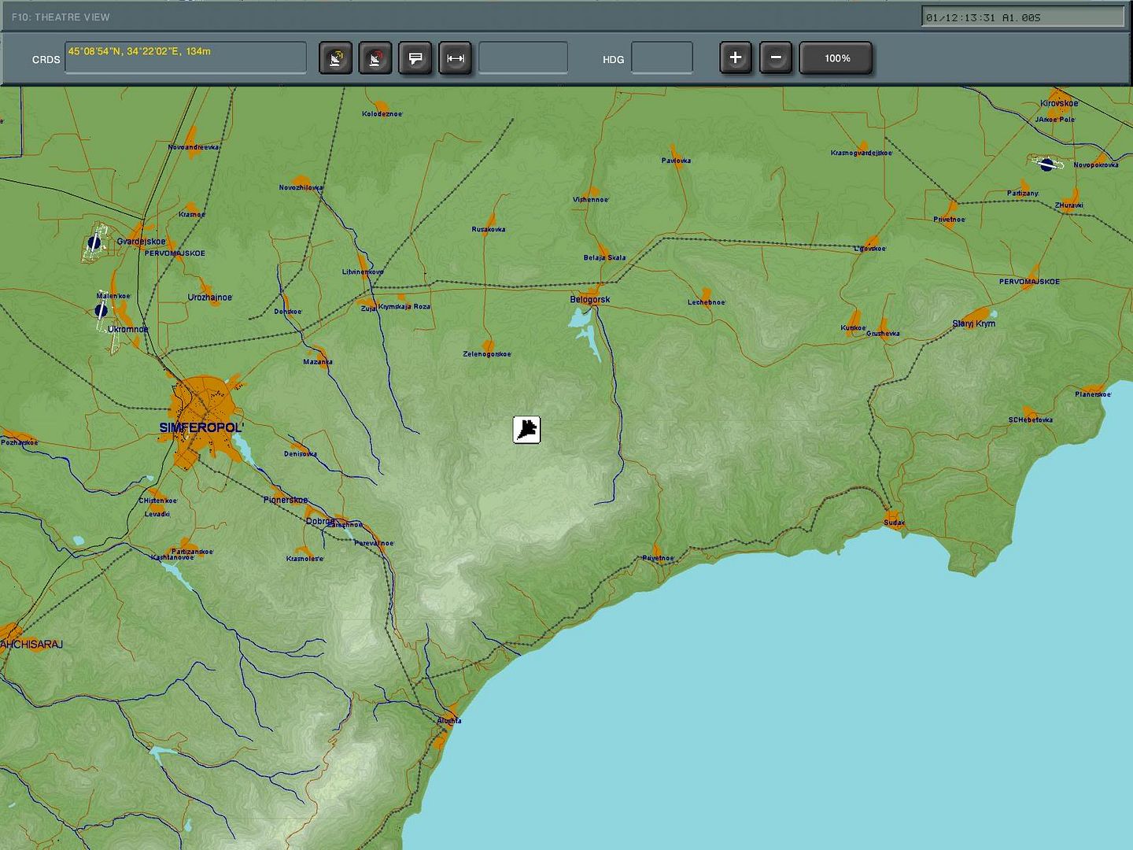
Task: Click the Kirovskoe town label
Action: 1059,103
